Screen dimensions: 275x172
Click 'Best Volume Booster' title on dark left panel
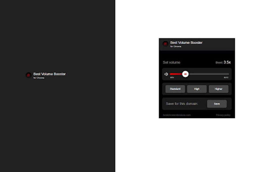tap(49, 74)
